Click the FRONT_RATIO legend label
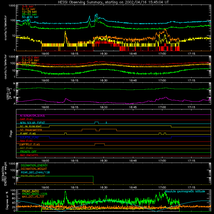 click(30, 191)
